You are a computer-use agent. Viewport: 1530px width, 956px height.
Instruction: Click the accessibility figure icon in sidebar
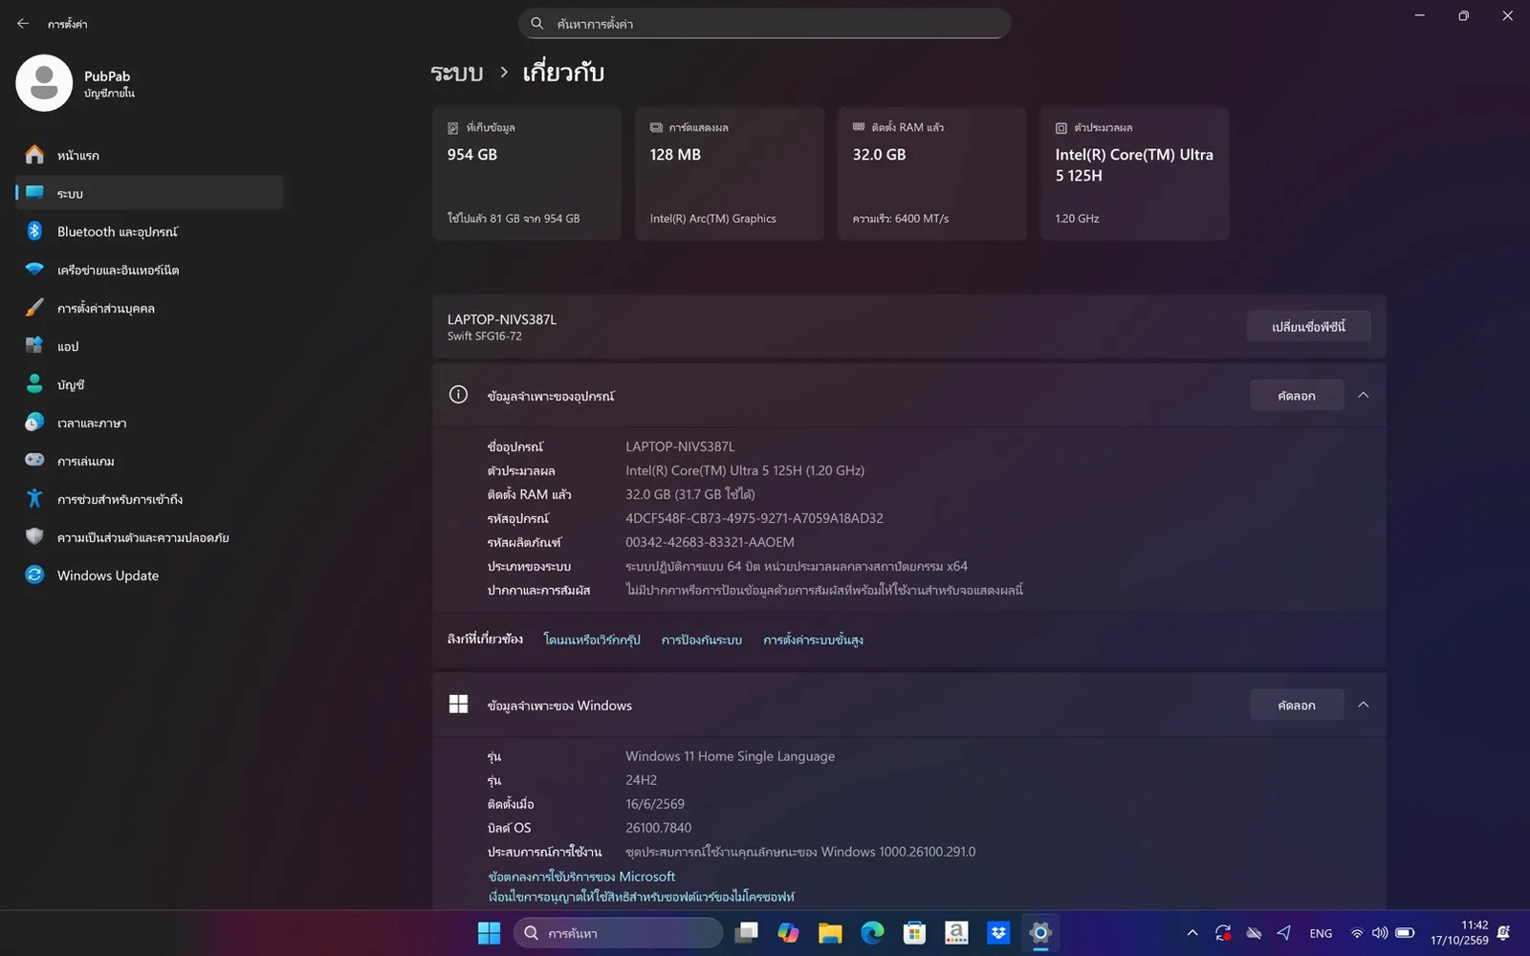click(x=34, y=499)
